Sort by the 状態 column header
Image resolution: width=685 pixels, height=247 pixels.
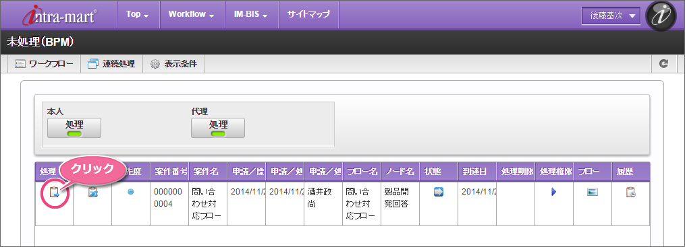pyautogui.click(x=439, y=171)
